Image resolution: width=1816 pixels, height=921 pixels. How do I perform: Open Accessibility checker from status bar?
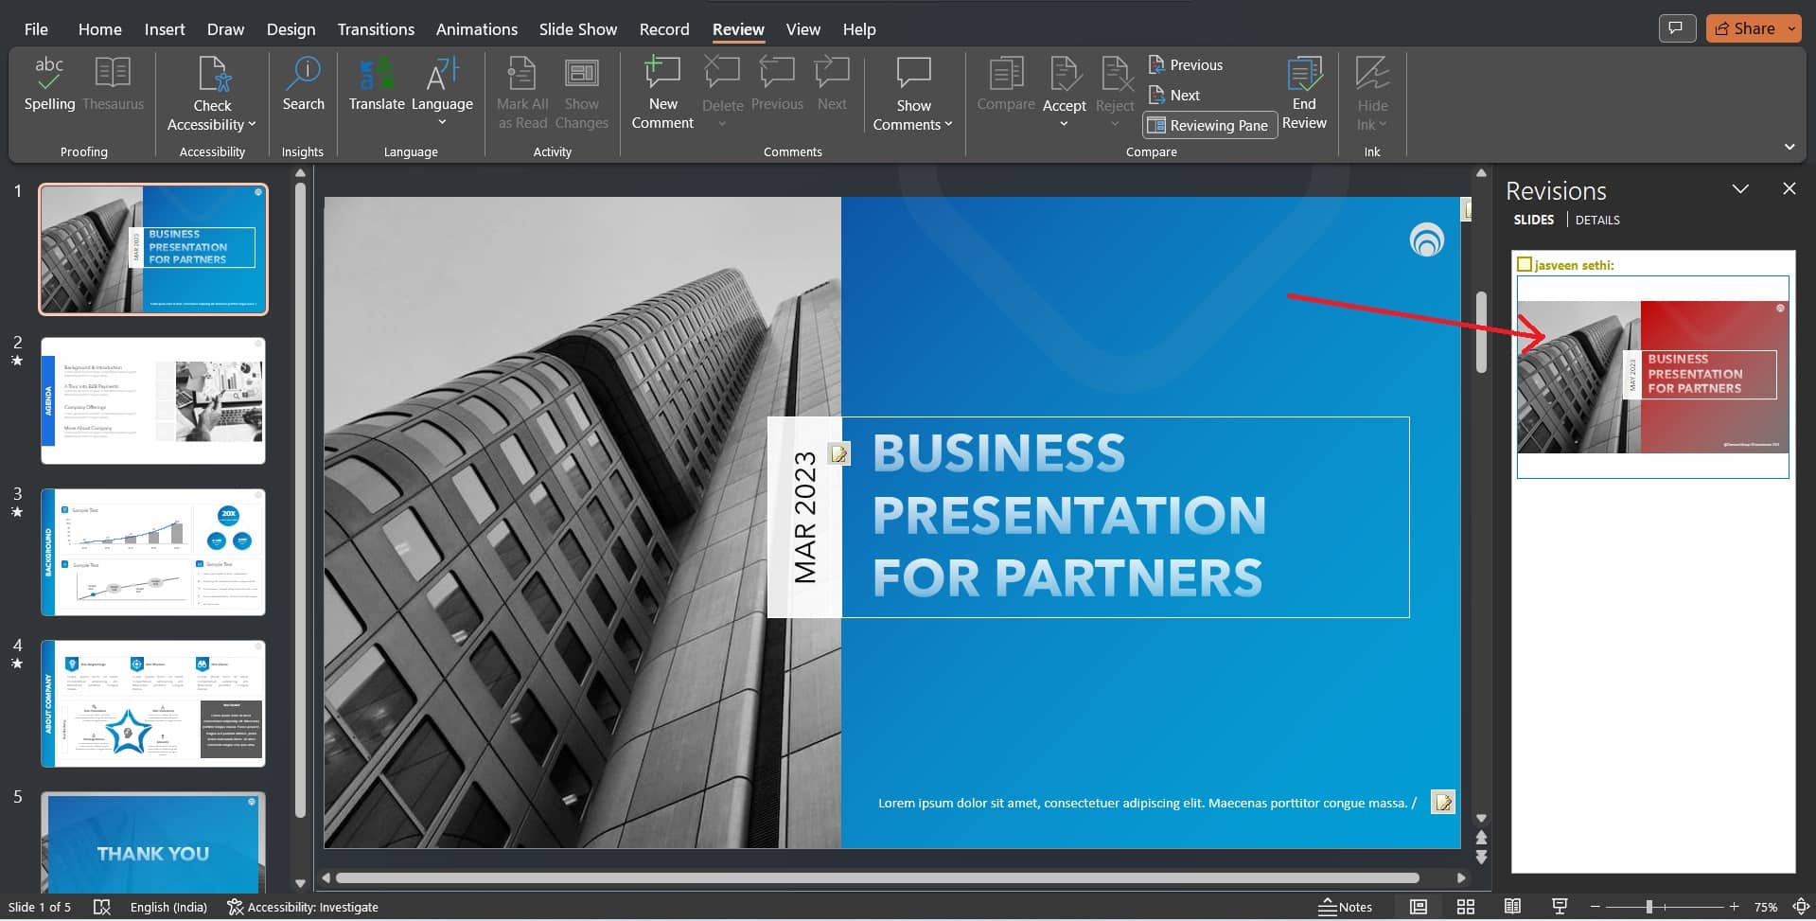[x=303, y=906]
